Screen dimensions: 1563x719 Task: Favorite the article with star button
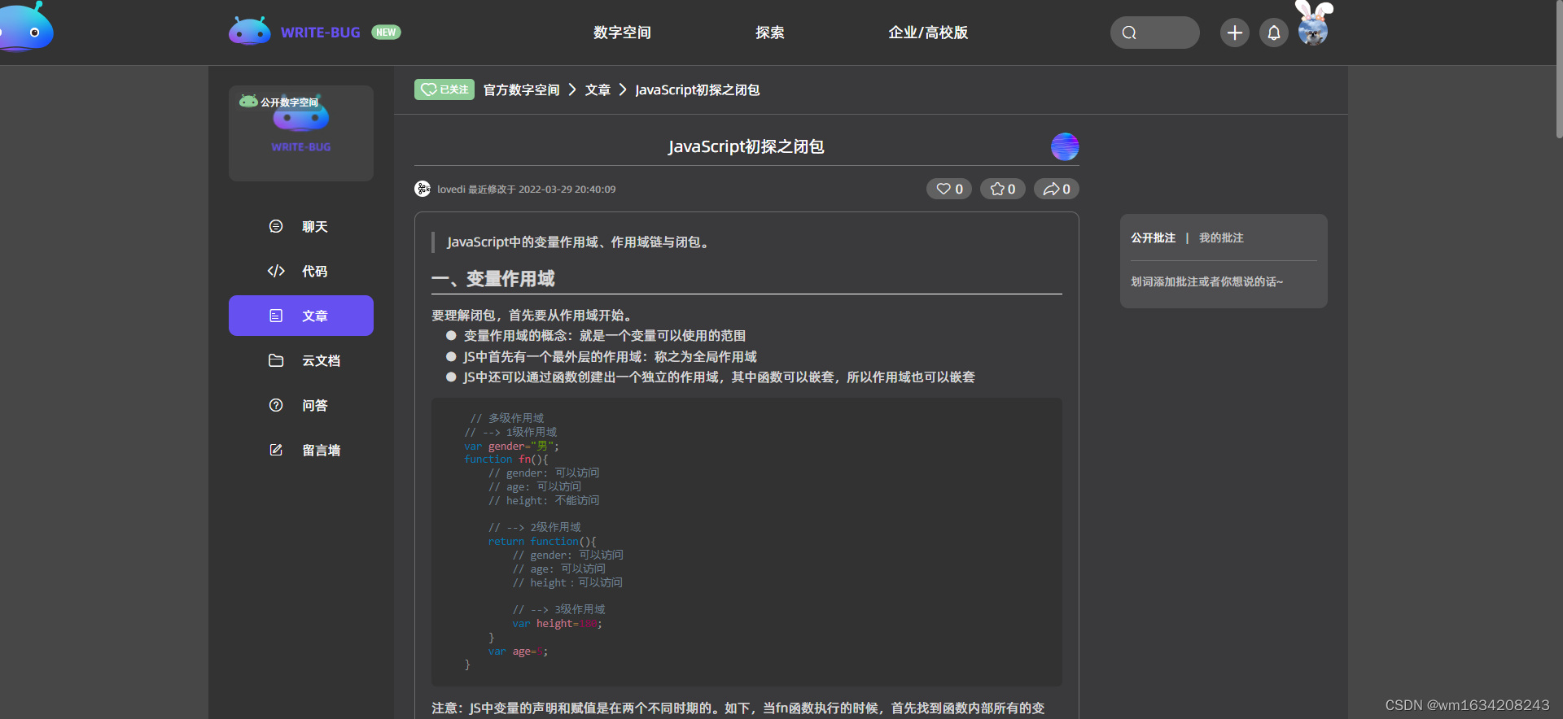(x=1003, y=189)
